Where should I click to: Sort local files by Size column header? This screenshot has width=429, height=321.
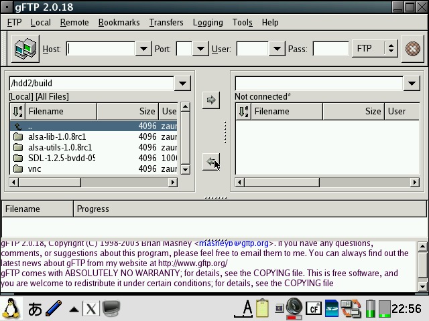pos(127,112)
